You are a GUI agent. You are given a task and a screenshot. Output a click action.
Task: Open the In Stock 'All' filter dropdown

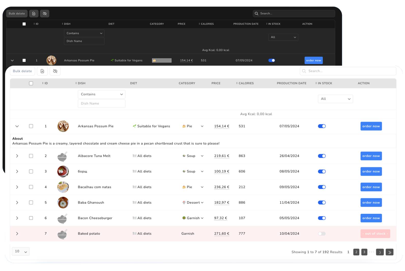tap(335, 99)
